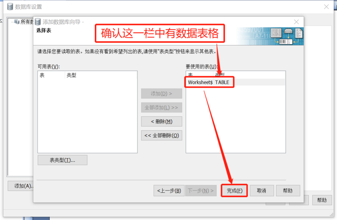Viewport: 337px width, 220px height.
Task: Click the 完成(F) finish button
Action: click(x=234, y=190)
